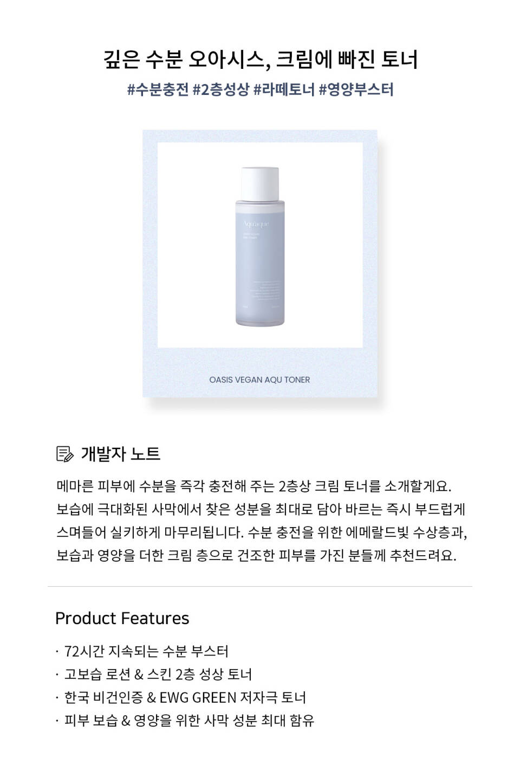Click the #2층성상 hashtag

(221, 89)
